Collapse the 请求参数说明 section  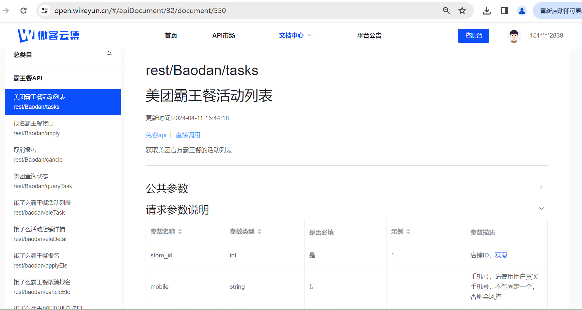tap(346, 209)
